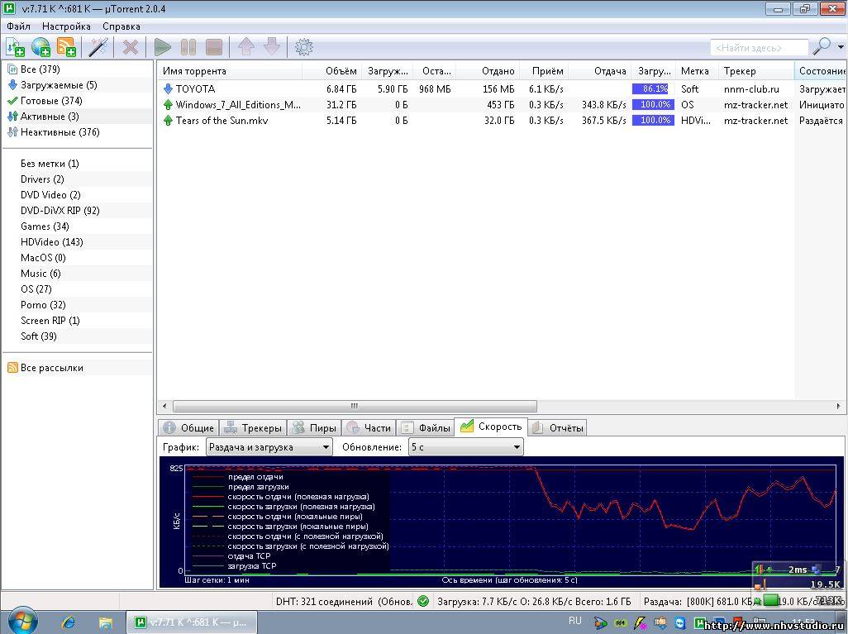This screenshot has height=634, width=848.
Task: Click the Stop torrent toolbar icon
Action: [x=214, y=47]
